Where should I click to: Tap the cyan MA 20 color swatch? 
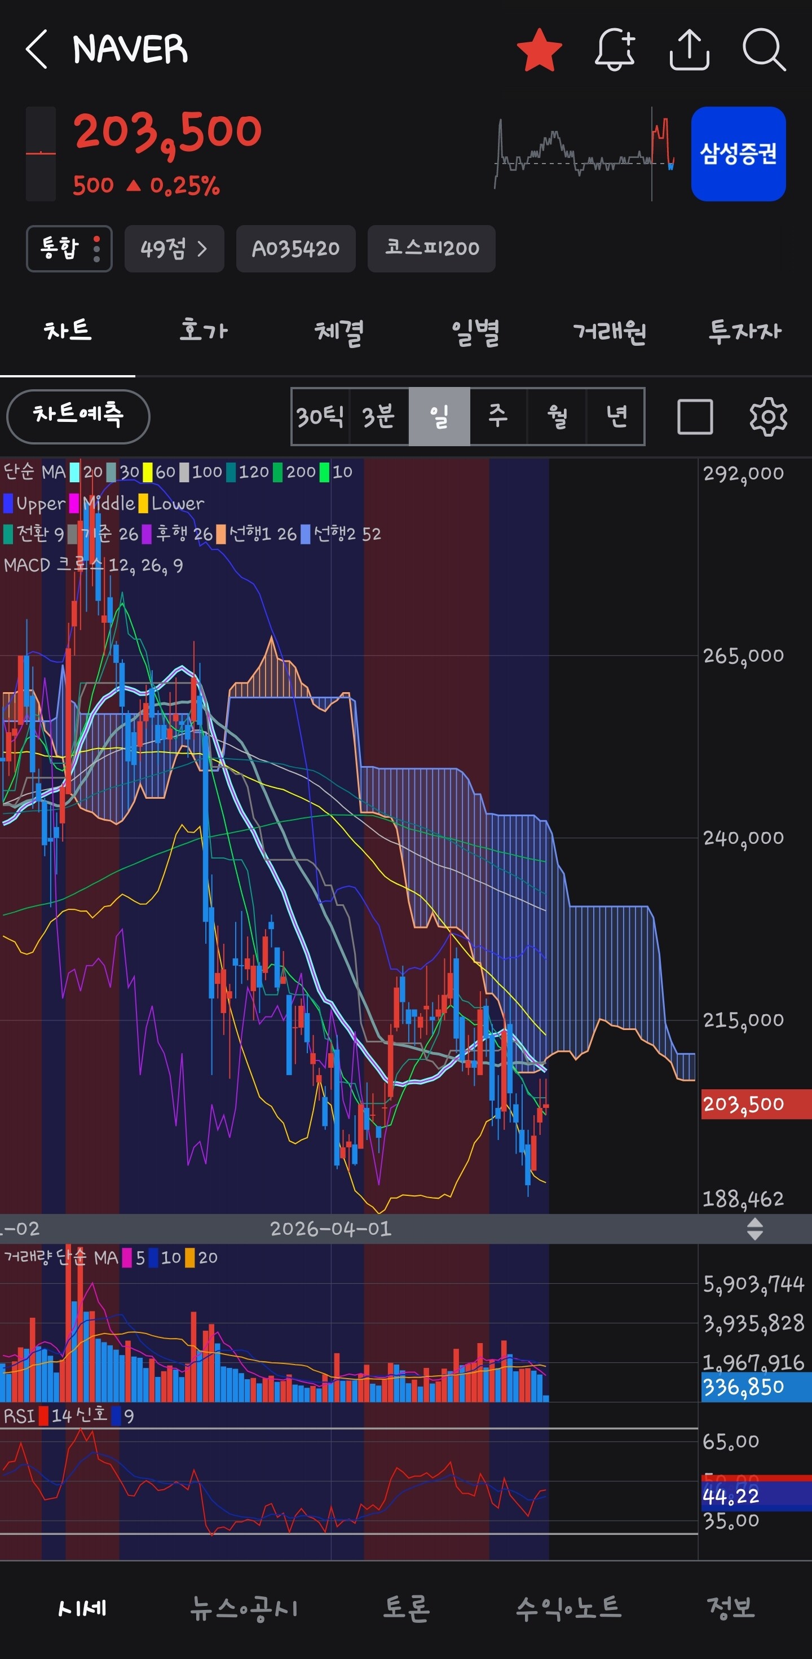pyautogui.click(x=74, y=472)
